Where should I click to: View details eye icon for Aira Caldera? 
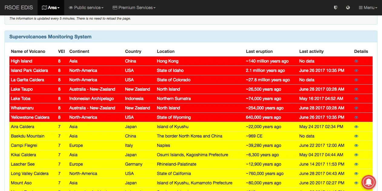(x=356, y=127)
